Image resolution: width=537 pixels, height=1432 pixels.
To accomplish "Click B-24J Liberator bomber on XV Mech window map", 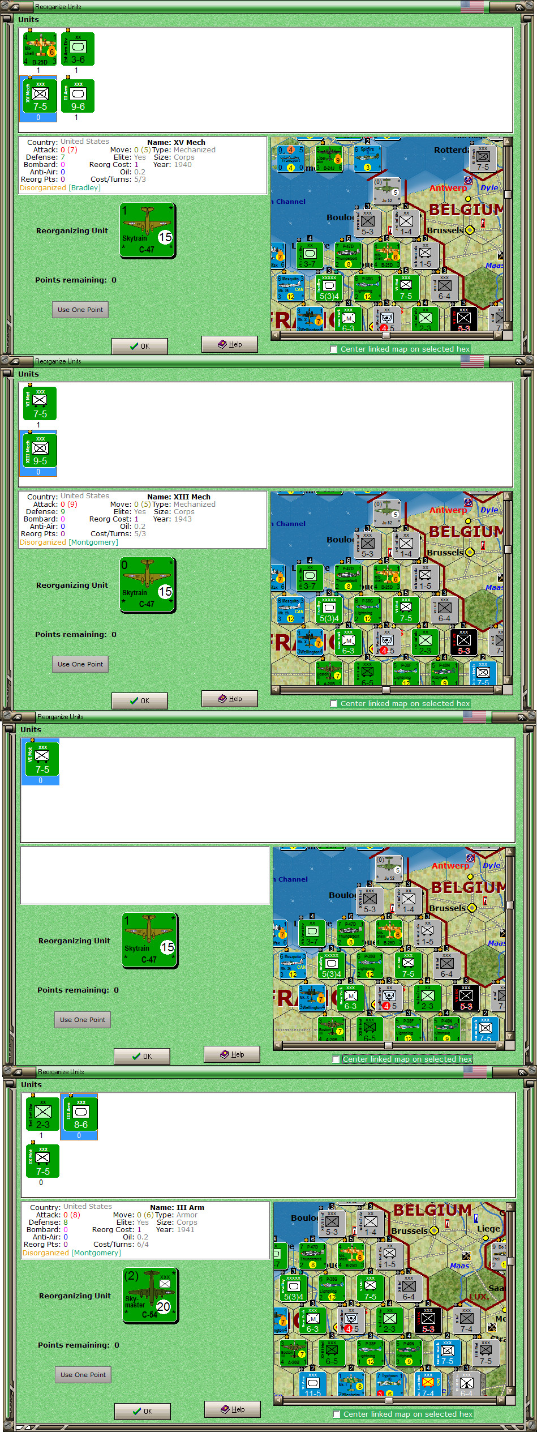I will (x=329, y=159).
